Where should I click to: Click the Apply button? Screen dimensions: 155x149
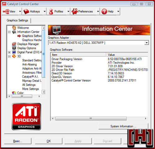78,141
